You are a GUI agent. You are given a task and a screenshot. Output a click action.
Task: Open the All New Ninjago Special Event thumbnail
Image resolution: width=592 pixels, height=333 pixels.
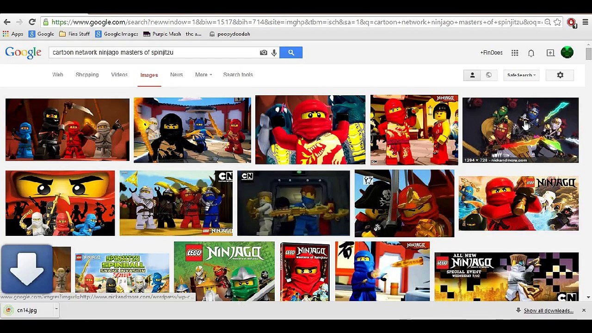click(506, 277)
